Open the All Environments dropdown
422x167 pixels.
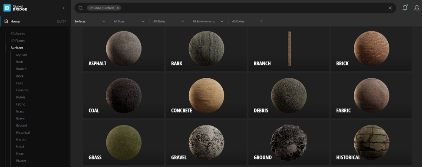(208, 21)
